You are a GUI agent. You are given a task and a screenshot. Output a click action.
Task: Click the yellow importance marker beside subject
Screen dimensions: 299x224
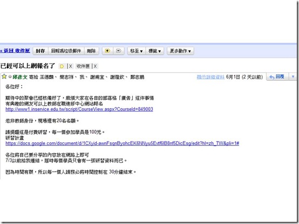[62, 66]
